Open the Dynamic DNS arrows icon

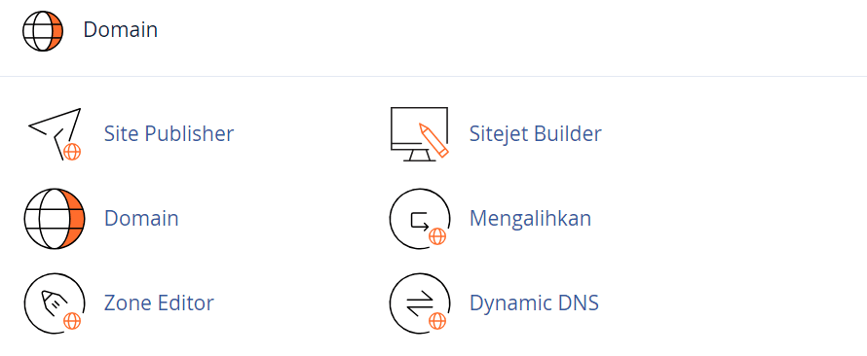click(x=419, y=303)
